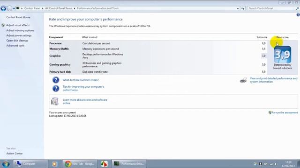Click the search magnifier icon

click(x=297, y=8)
